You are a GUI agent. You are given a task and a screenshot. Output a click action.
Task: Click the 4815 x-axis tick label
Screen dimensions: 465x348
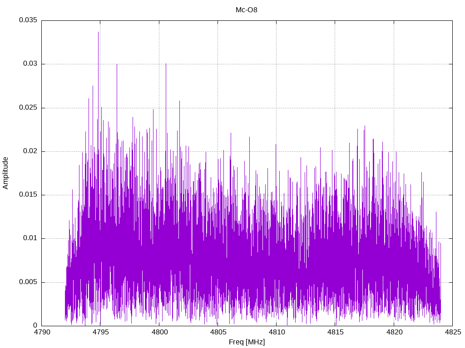pos(335,332)
